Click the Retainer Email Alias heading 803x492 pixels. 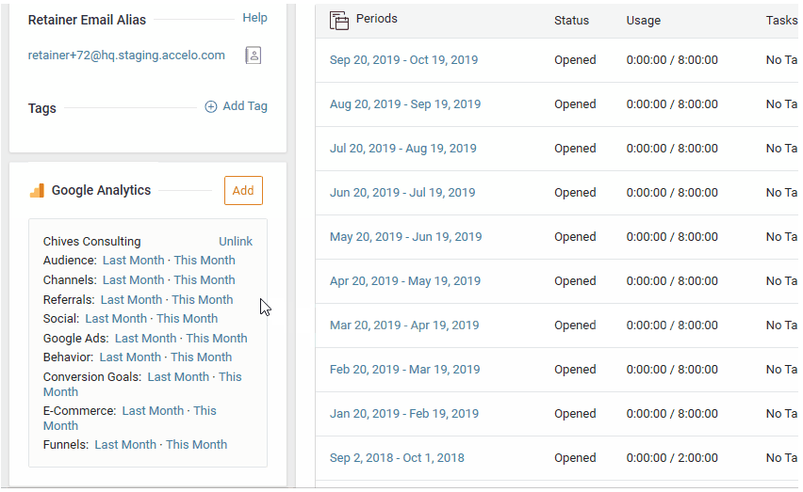point(87,20)
